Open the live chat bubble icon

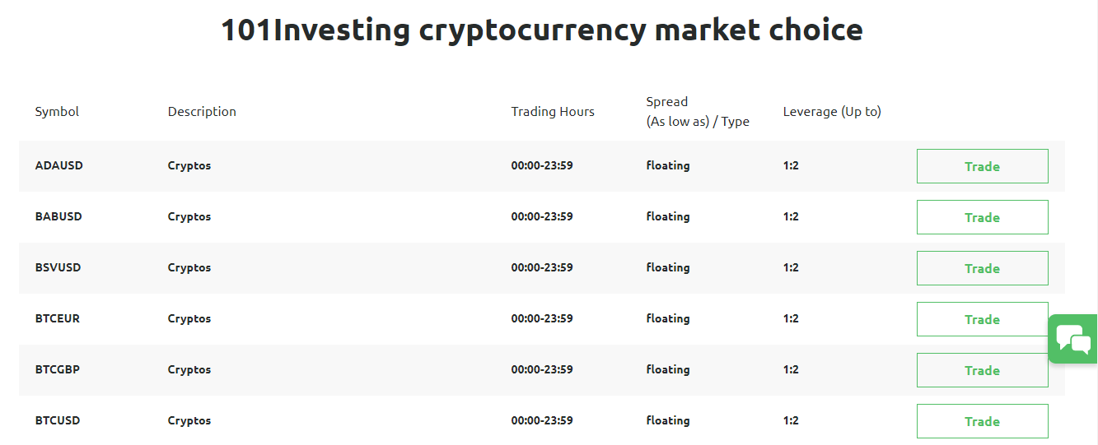pyautogui.click(x=1073, y=339)
